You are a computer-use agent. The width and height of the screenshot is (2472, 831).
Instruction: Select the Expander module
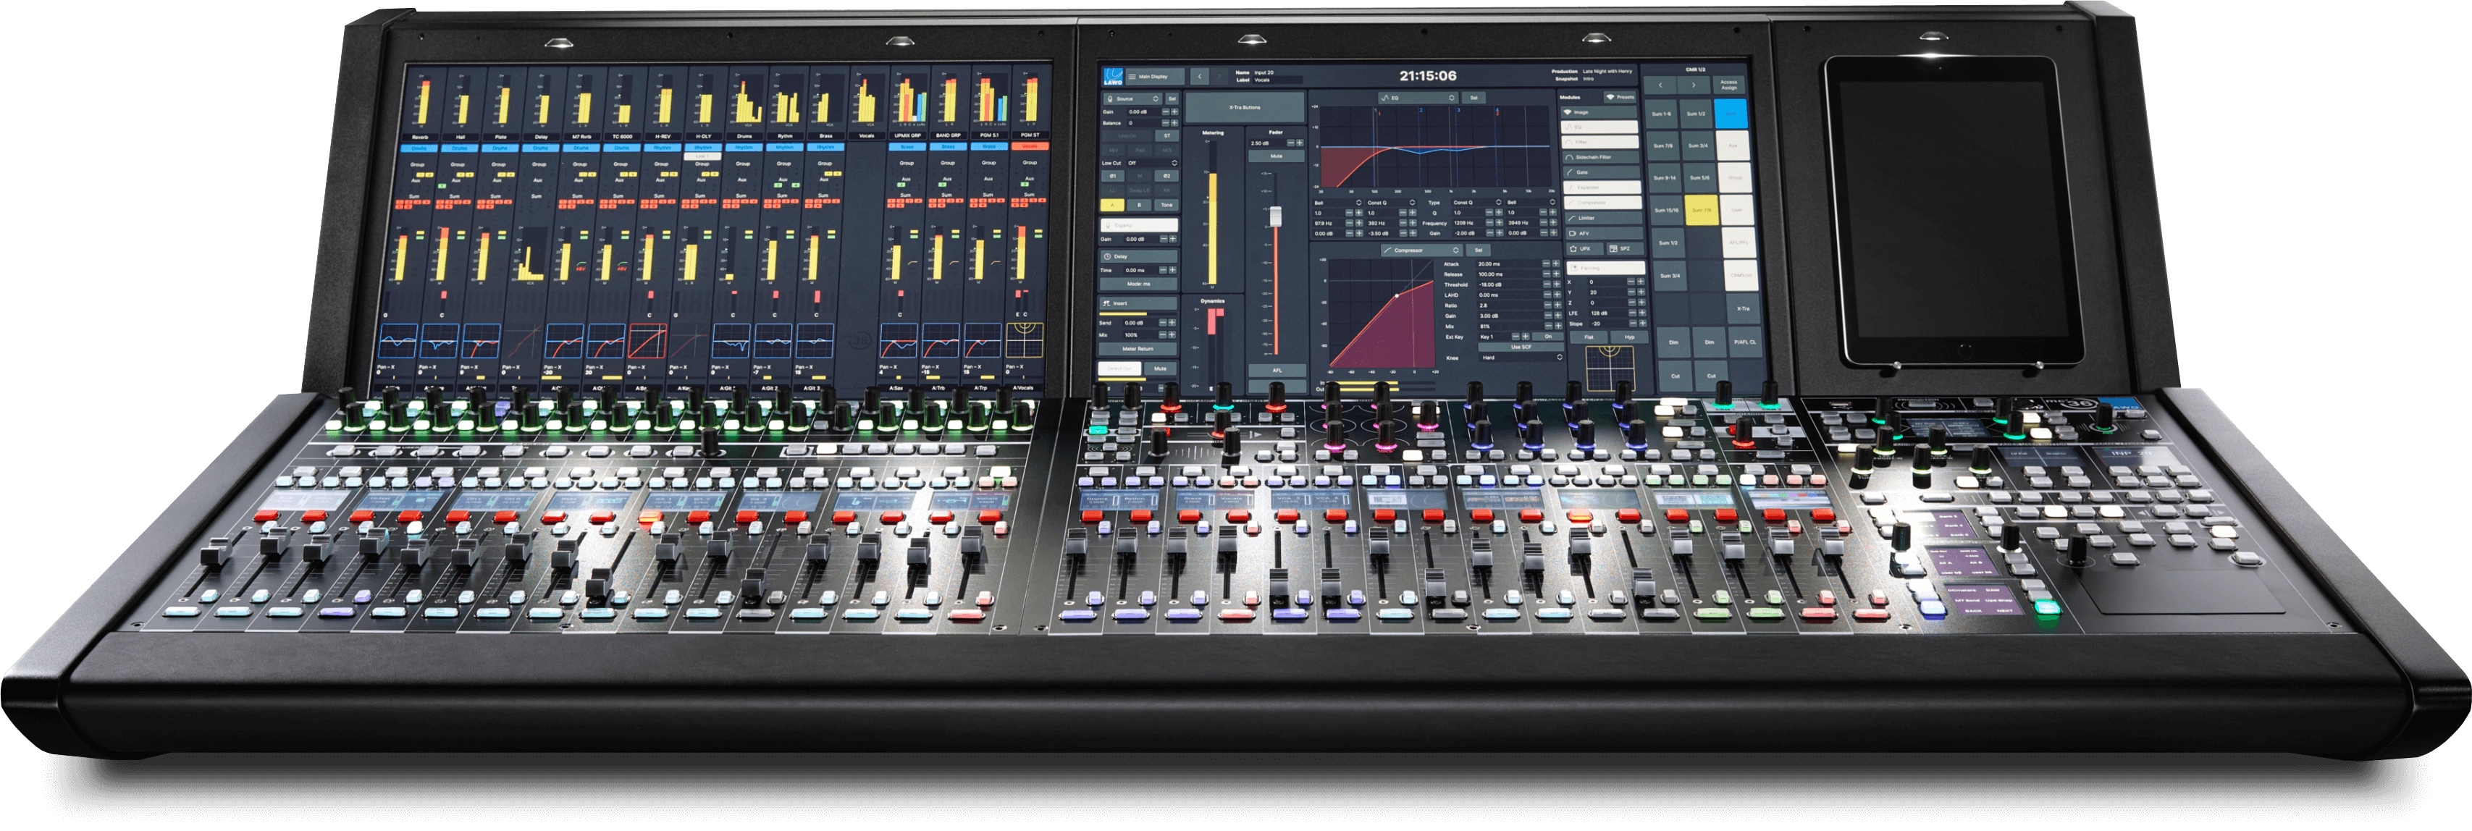click(x=1602, y=187)
